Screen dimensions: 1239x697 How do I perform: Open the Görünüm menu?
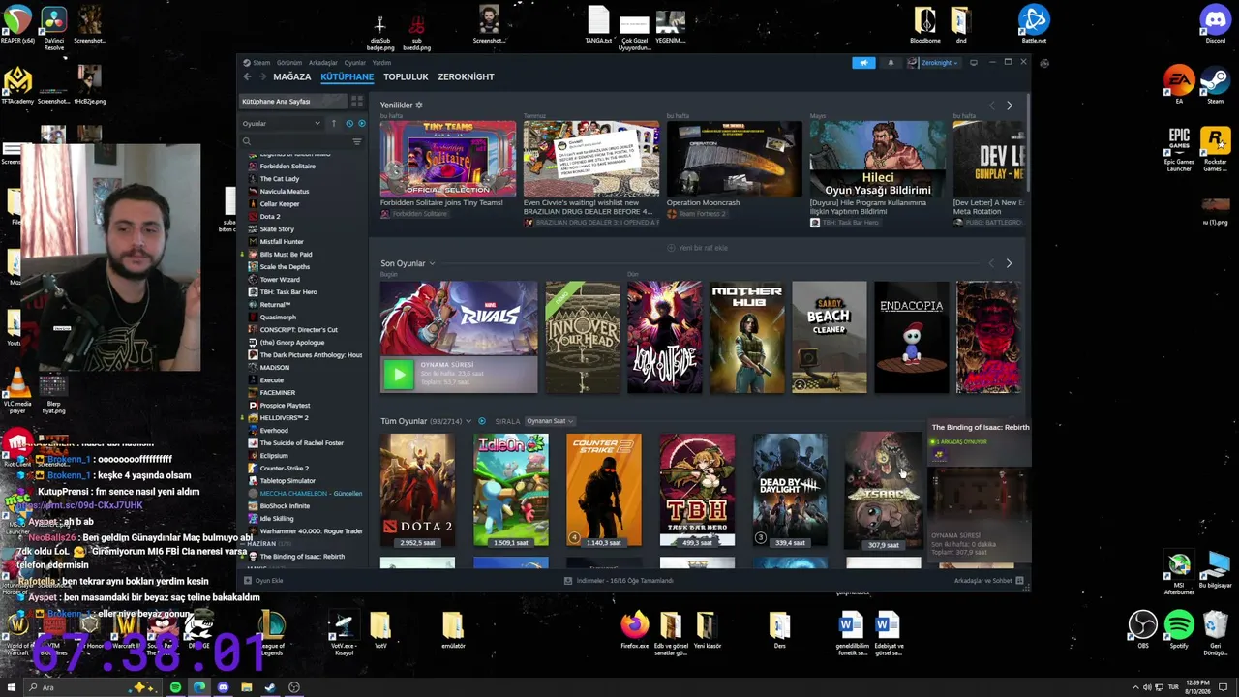pyautogui.click(x=289, y=63)
